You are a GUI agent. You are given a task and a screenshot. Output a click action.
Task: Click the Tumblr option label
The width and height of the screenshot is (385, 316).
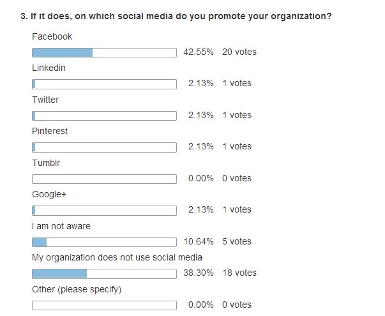tap(46, 163)
